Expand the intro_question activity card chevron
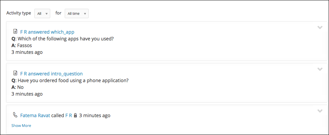The image size is (329, 135). (320, 69)
